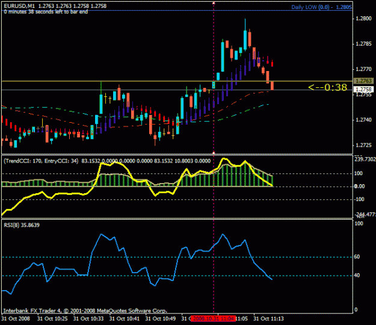376x325 pixels.
Task: Click the 1.2800 price axis value
Action: pos(363,19)
